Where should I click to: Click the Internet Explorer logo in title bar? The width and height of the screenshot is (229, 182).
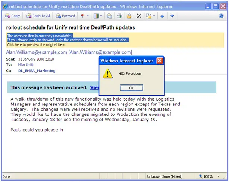5,6
